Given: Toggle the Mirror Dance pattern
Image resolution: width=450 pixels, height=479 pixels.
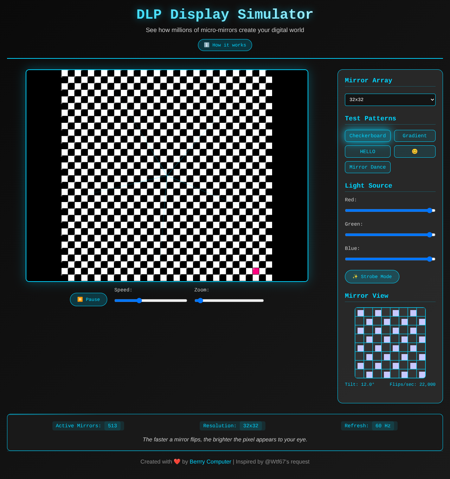Looking at the screenshot, I should [x=367, y=167].
